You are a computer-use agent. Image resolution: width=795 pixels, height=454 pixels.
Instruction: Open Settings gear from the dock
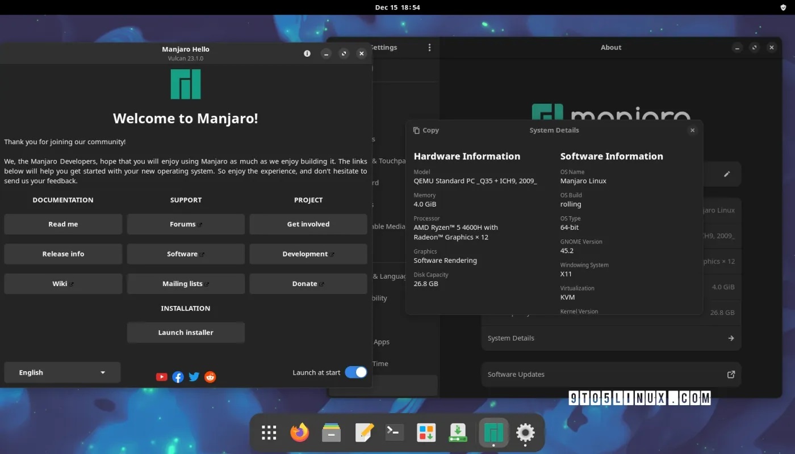click(x=525, y=433)
